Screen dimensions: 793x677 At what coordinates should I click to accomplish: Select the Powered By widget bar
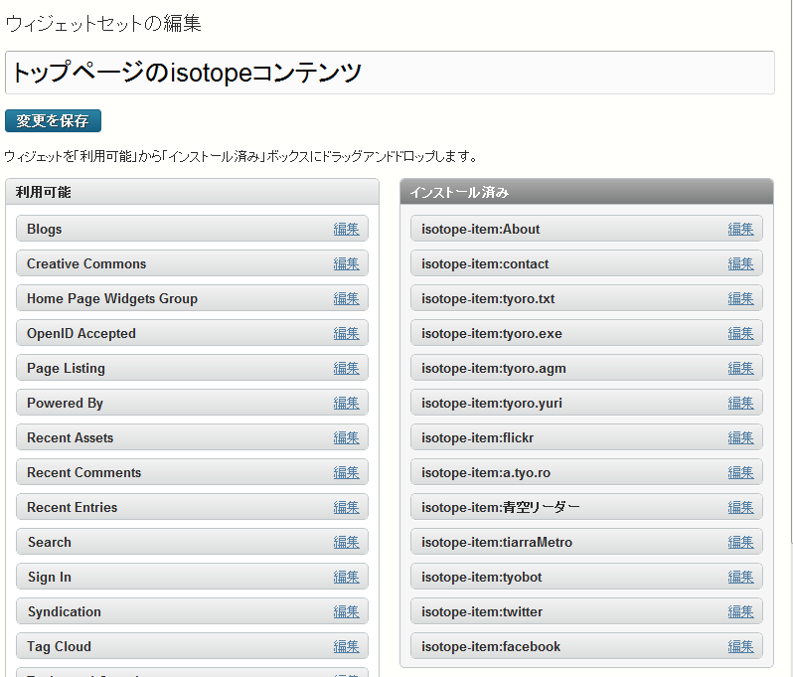point(169,403)
